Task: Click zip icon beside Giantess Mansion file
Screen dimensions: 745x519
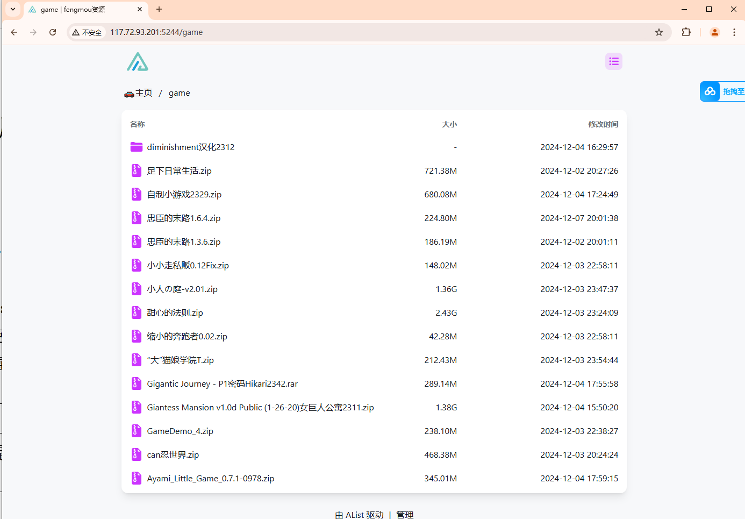Action: (137, 407)
